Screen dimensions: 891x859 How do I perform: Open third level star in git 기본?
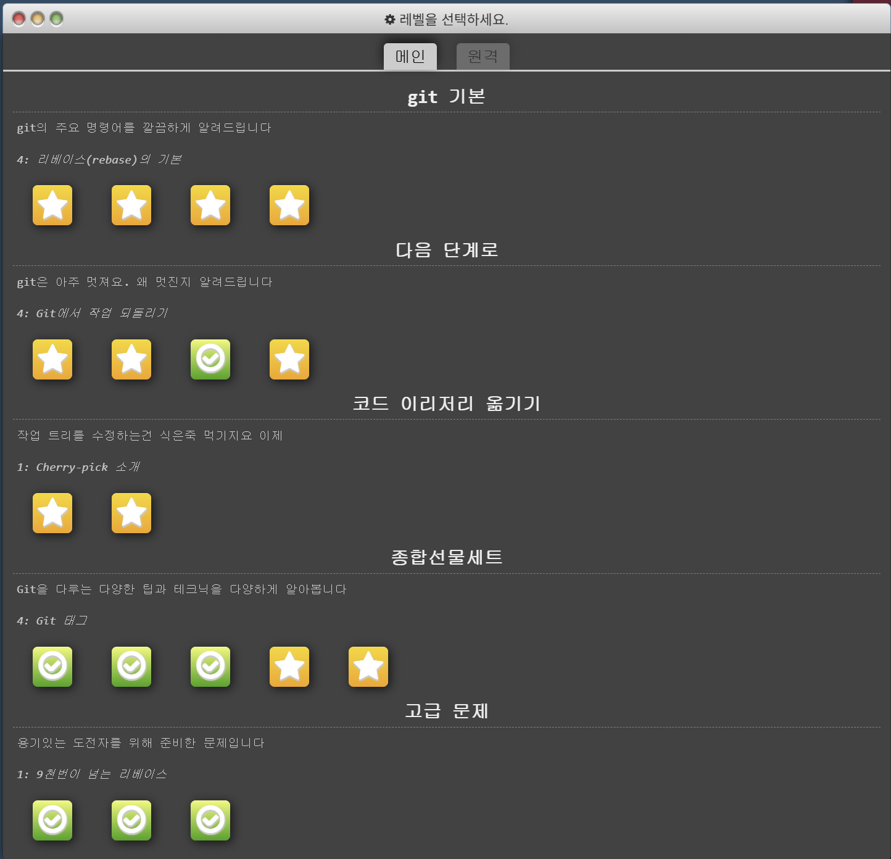(210, 205)
